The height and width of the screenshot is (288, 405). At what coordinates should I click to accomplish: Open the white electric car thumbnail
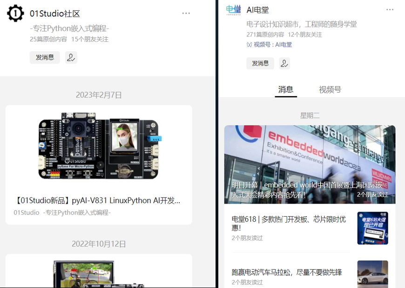point(373,274)
